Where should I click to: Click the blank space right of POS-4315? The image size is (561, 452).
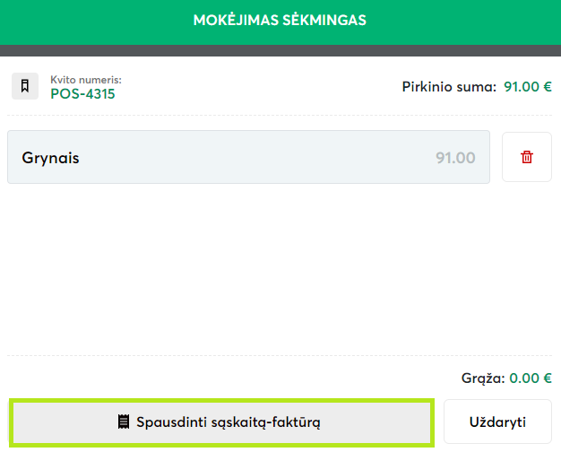pyautogui.click(x=251, y=88)
